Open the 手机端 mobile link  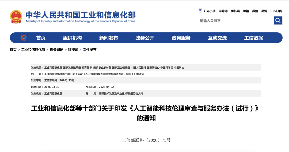(235, 11)
